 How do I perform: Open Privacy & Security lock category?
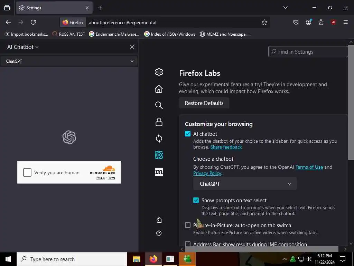coord(159,122)
